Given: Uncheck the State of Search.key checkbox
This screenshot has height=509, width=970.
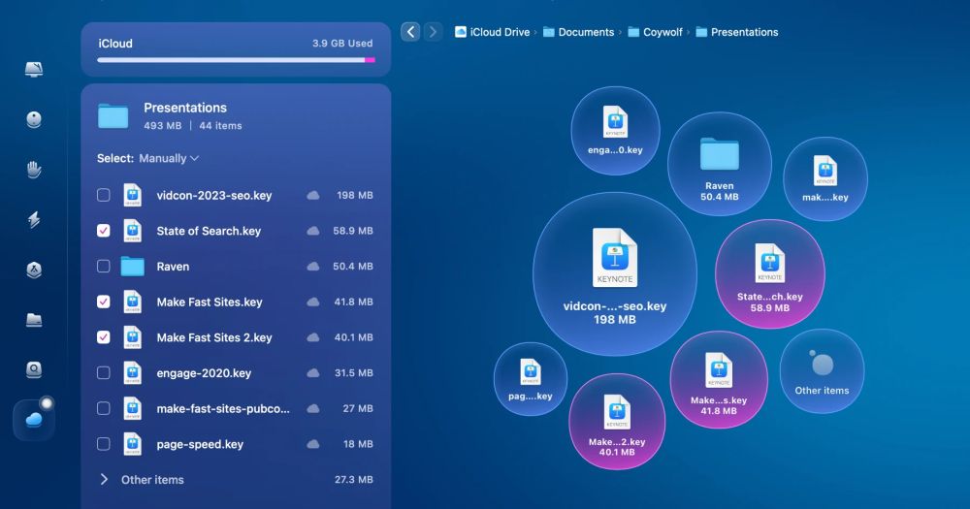Looking at the screenshot, I should [x=104, y=231].
